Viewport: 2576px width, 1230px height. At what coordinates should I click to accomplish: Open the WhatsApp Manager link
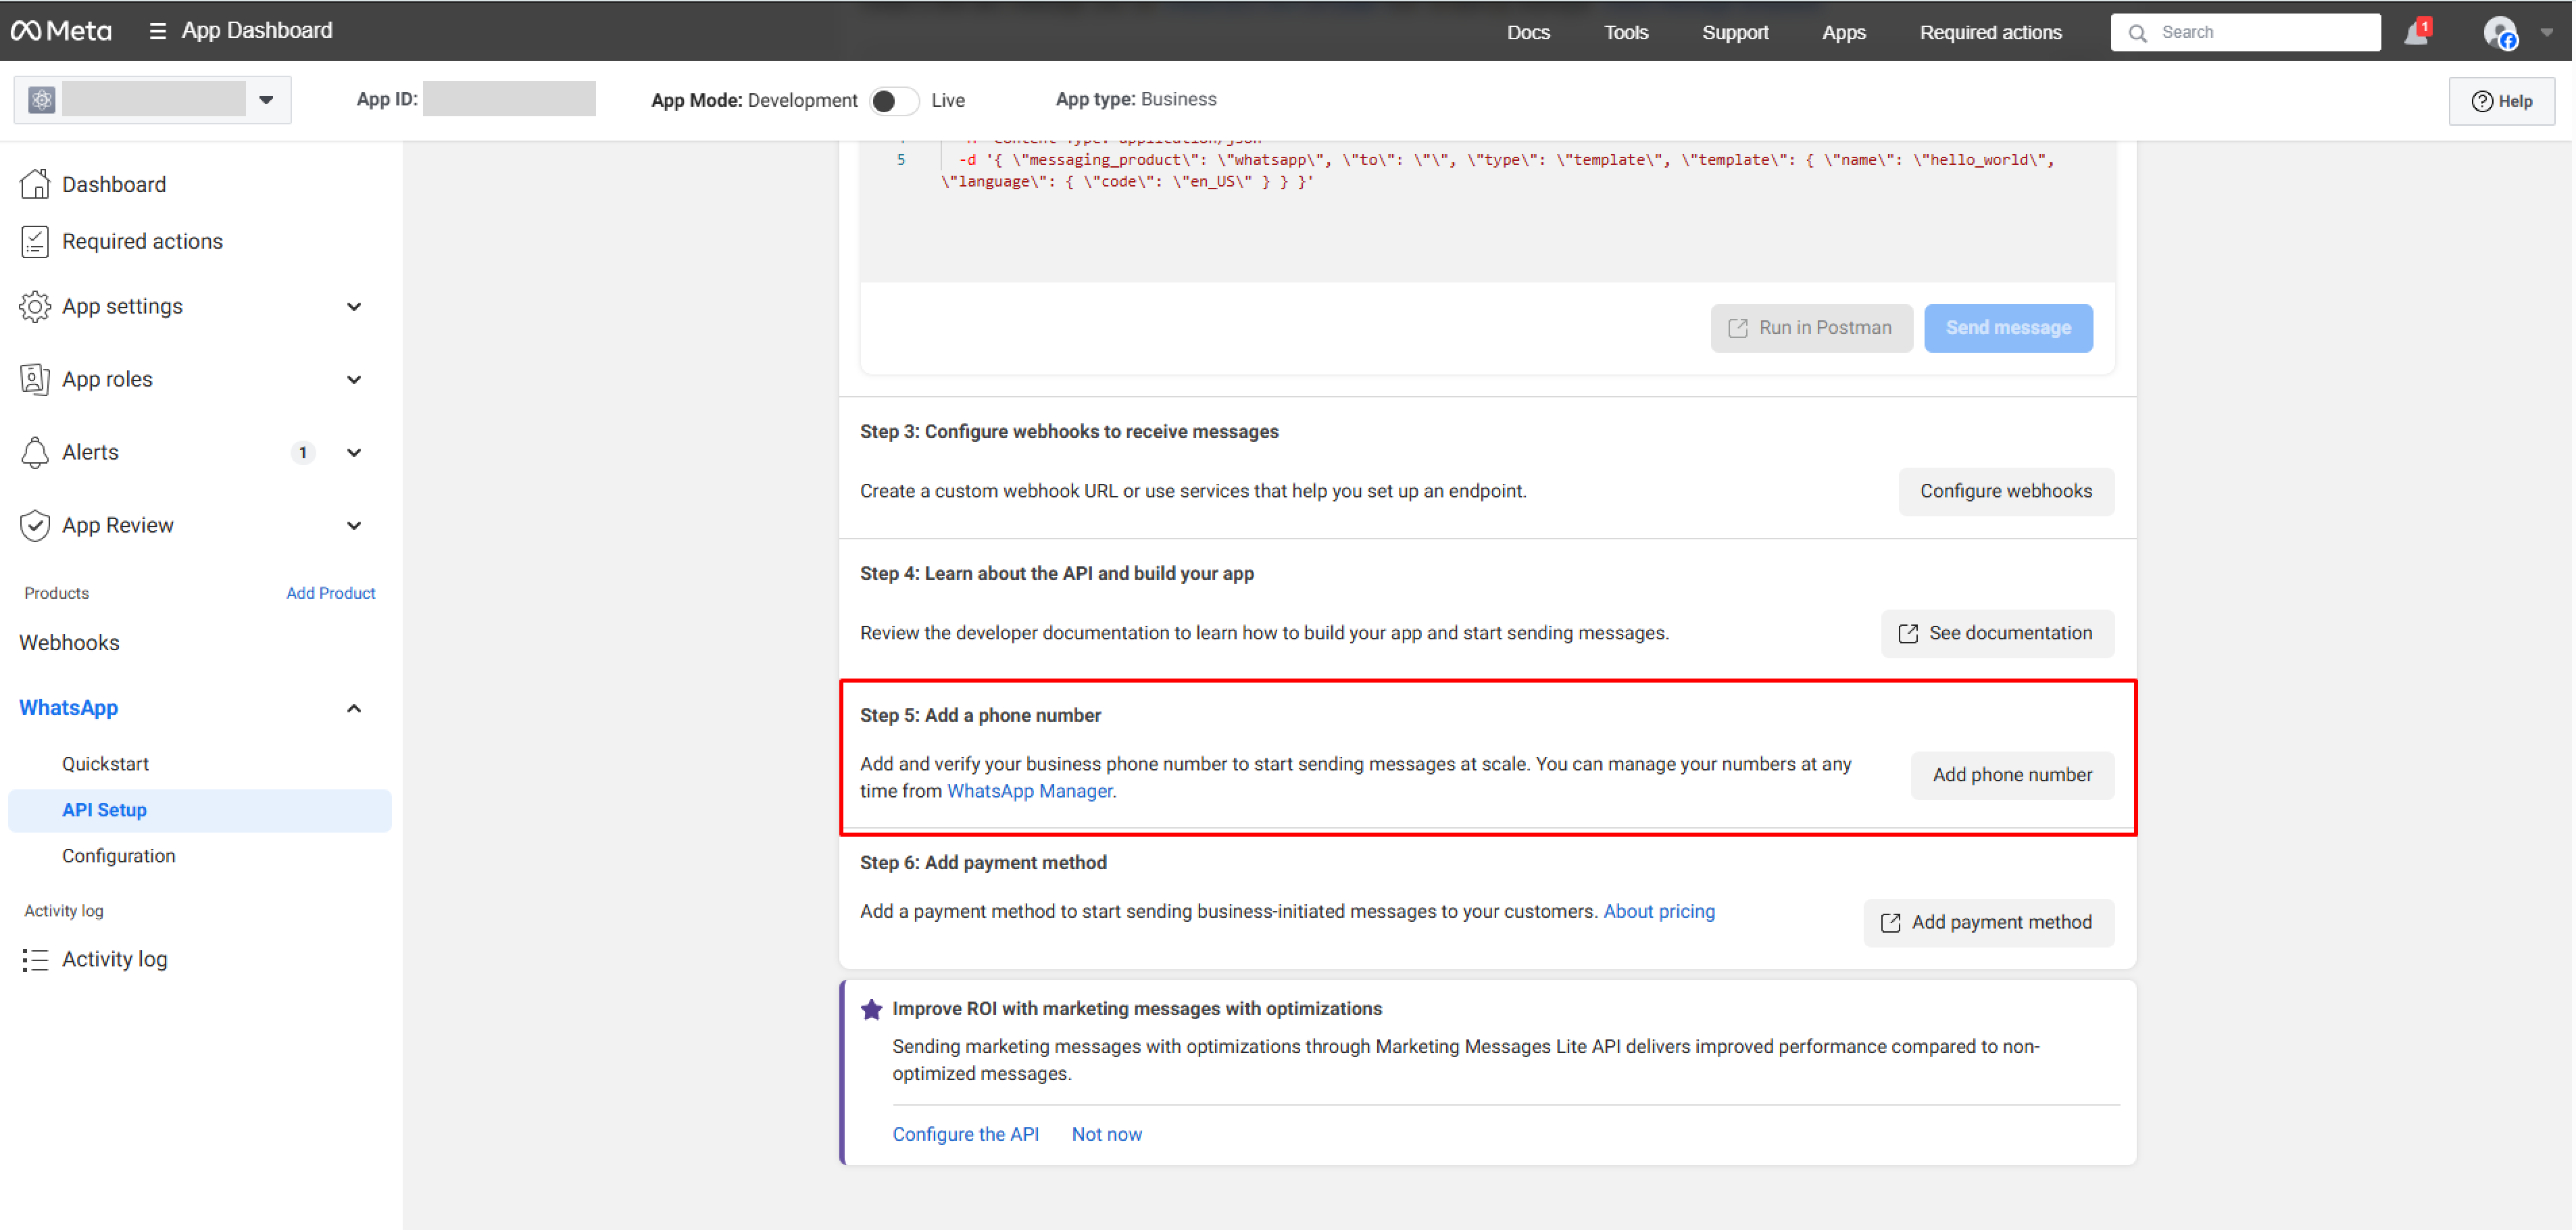pyautogui.click(x=1029, y=790)
